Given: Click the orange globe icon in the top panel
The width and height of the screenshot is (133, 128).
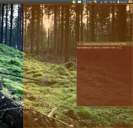Looking at the screenshot, I should coord(95,2).
